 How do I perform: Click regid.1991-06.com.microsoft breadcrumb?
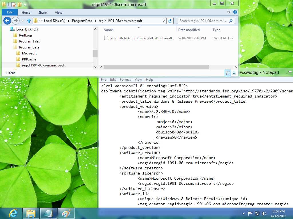(x=120, y=21)
